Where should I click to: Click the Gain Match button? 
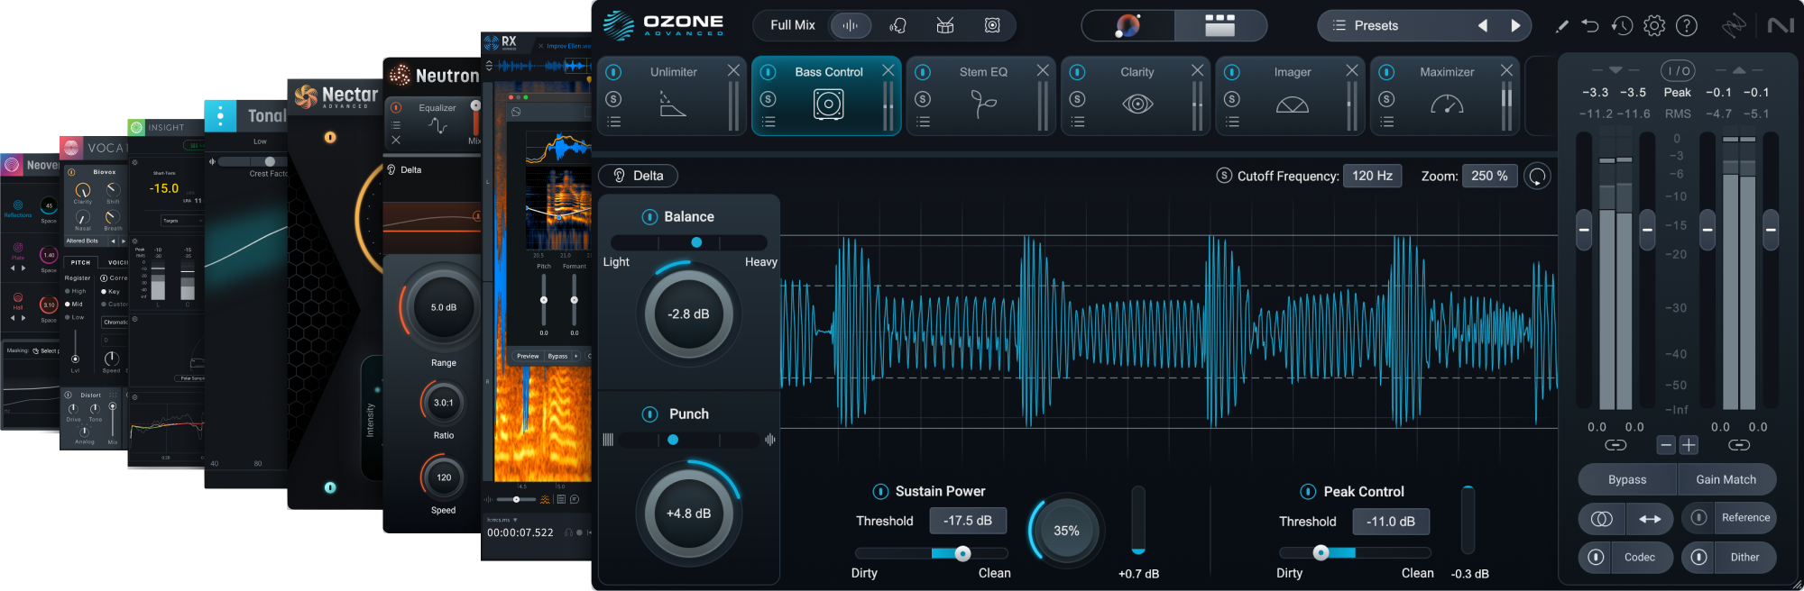[x=1726, y=480]
